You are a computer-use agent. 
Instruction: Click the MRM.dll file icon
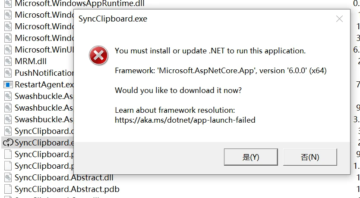tap(8, 61)
